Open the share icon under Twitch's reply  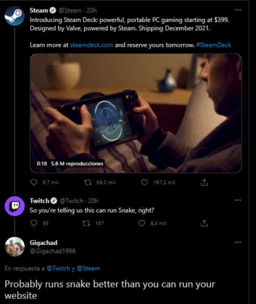coord(204,221)
